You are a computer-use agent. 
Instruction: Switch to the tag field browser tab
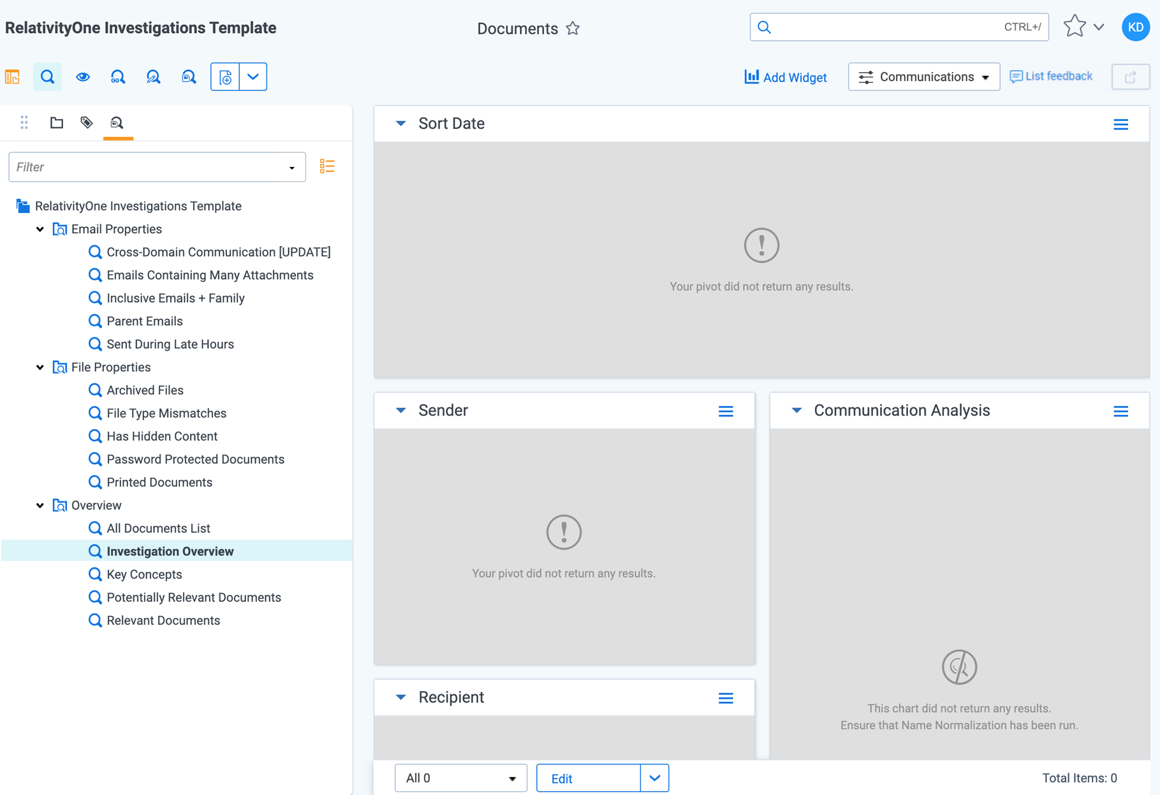click(87, 122)
